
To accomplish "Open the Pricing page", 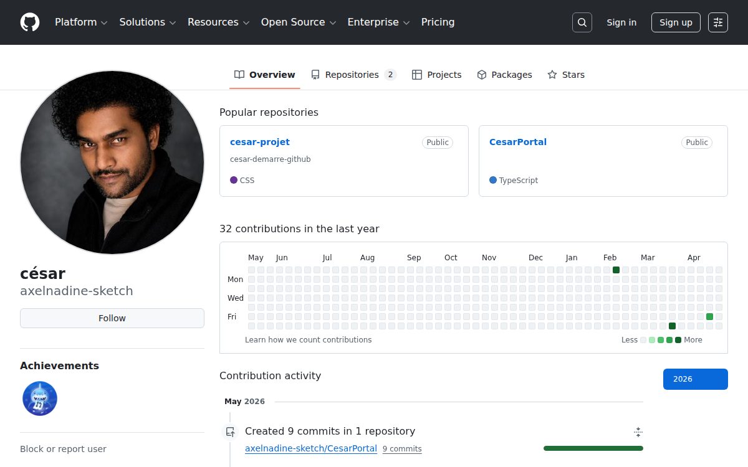I will 438,22.
